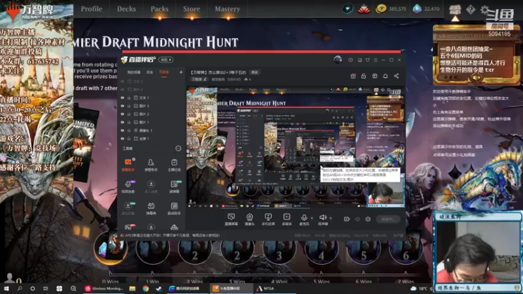Open user avatar in streaming app title bar
The width and height of the screenshot is (523, 294).
(x=337, y=59)
